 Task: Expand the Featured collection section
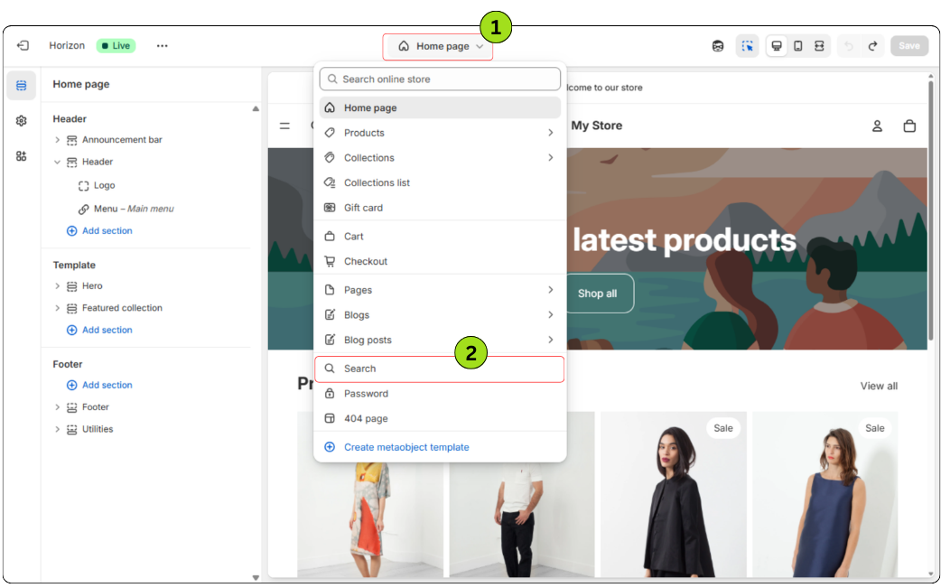click(x=57, y=308)
